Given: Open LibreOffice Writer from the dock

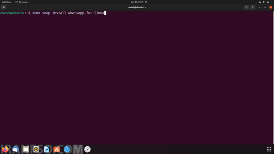Looking at the screenshot, I should [x=46, y=149].
